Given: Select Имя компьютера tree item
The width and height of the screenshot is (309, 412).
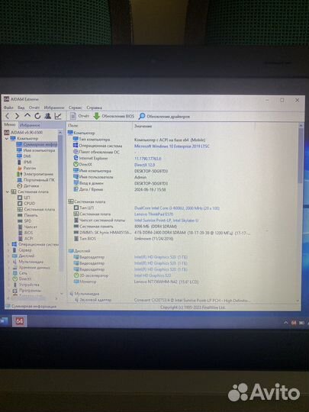Looking at the screenshot, I should (36, 150).
